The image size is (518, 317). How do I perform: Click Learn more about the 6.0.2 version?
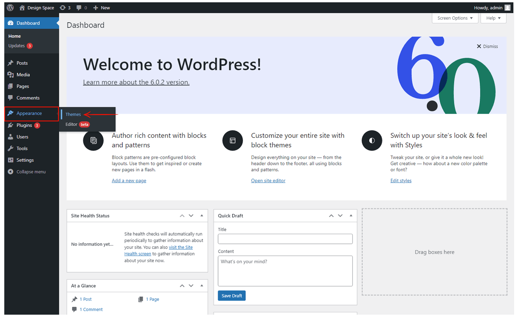coord(136,82)
